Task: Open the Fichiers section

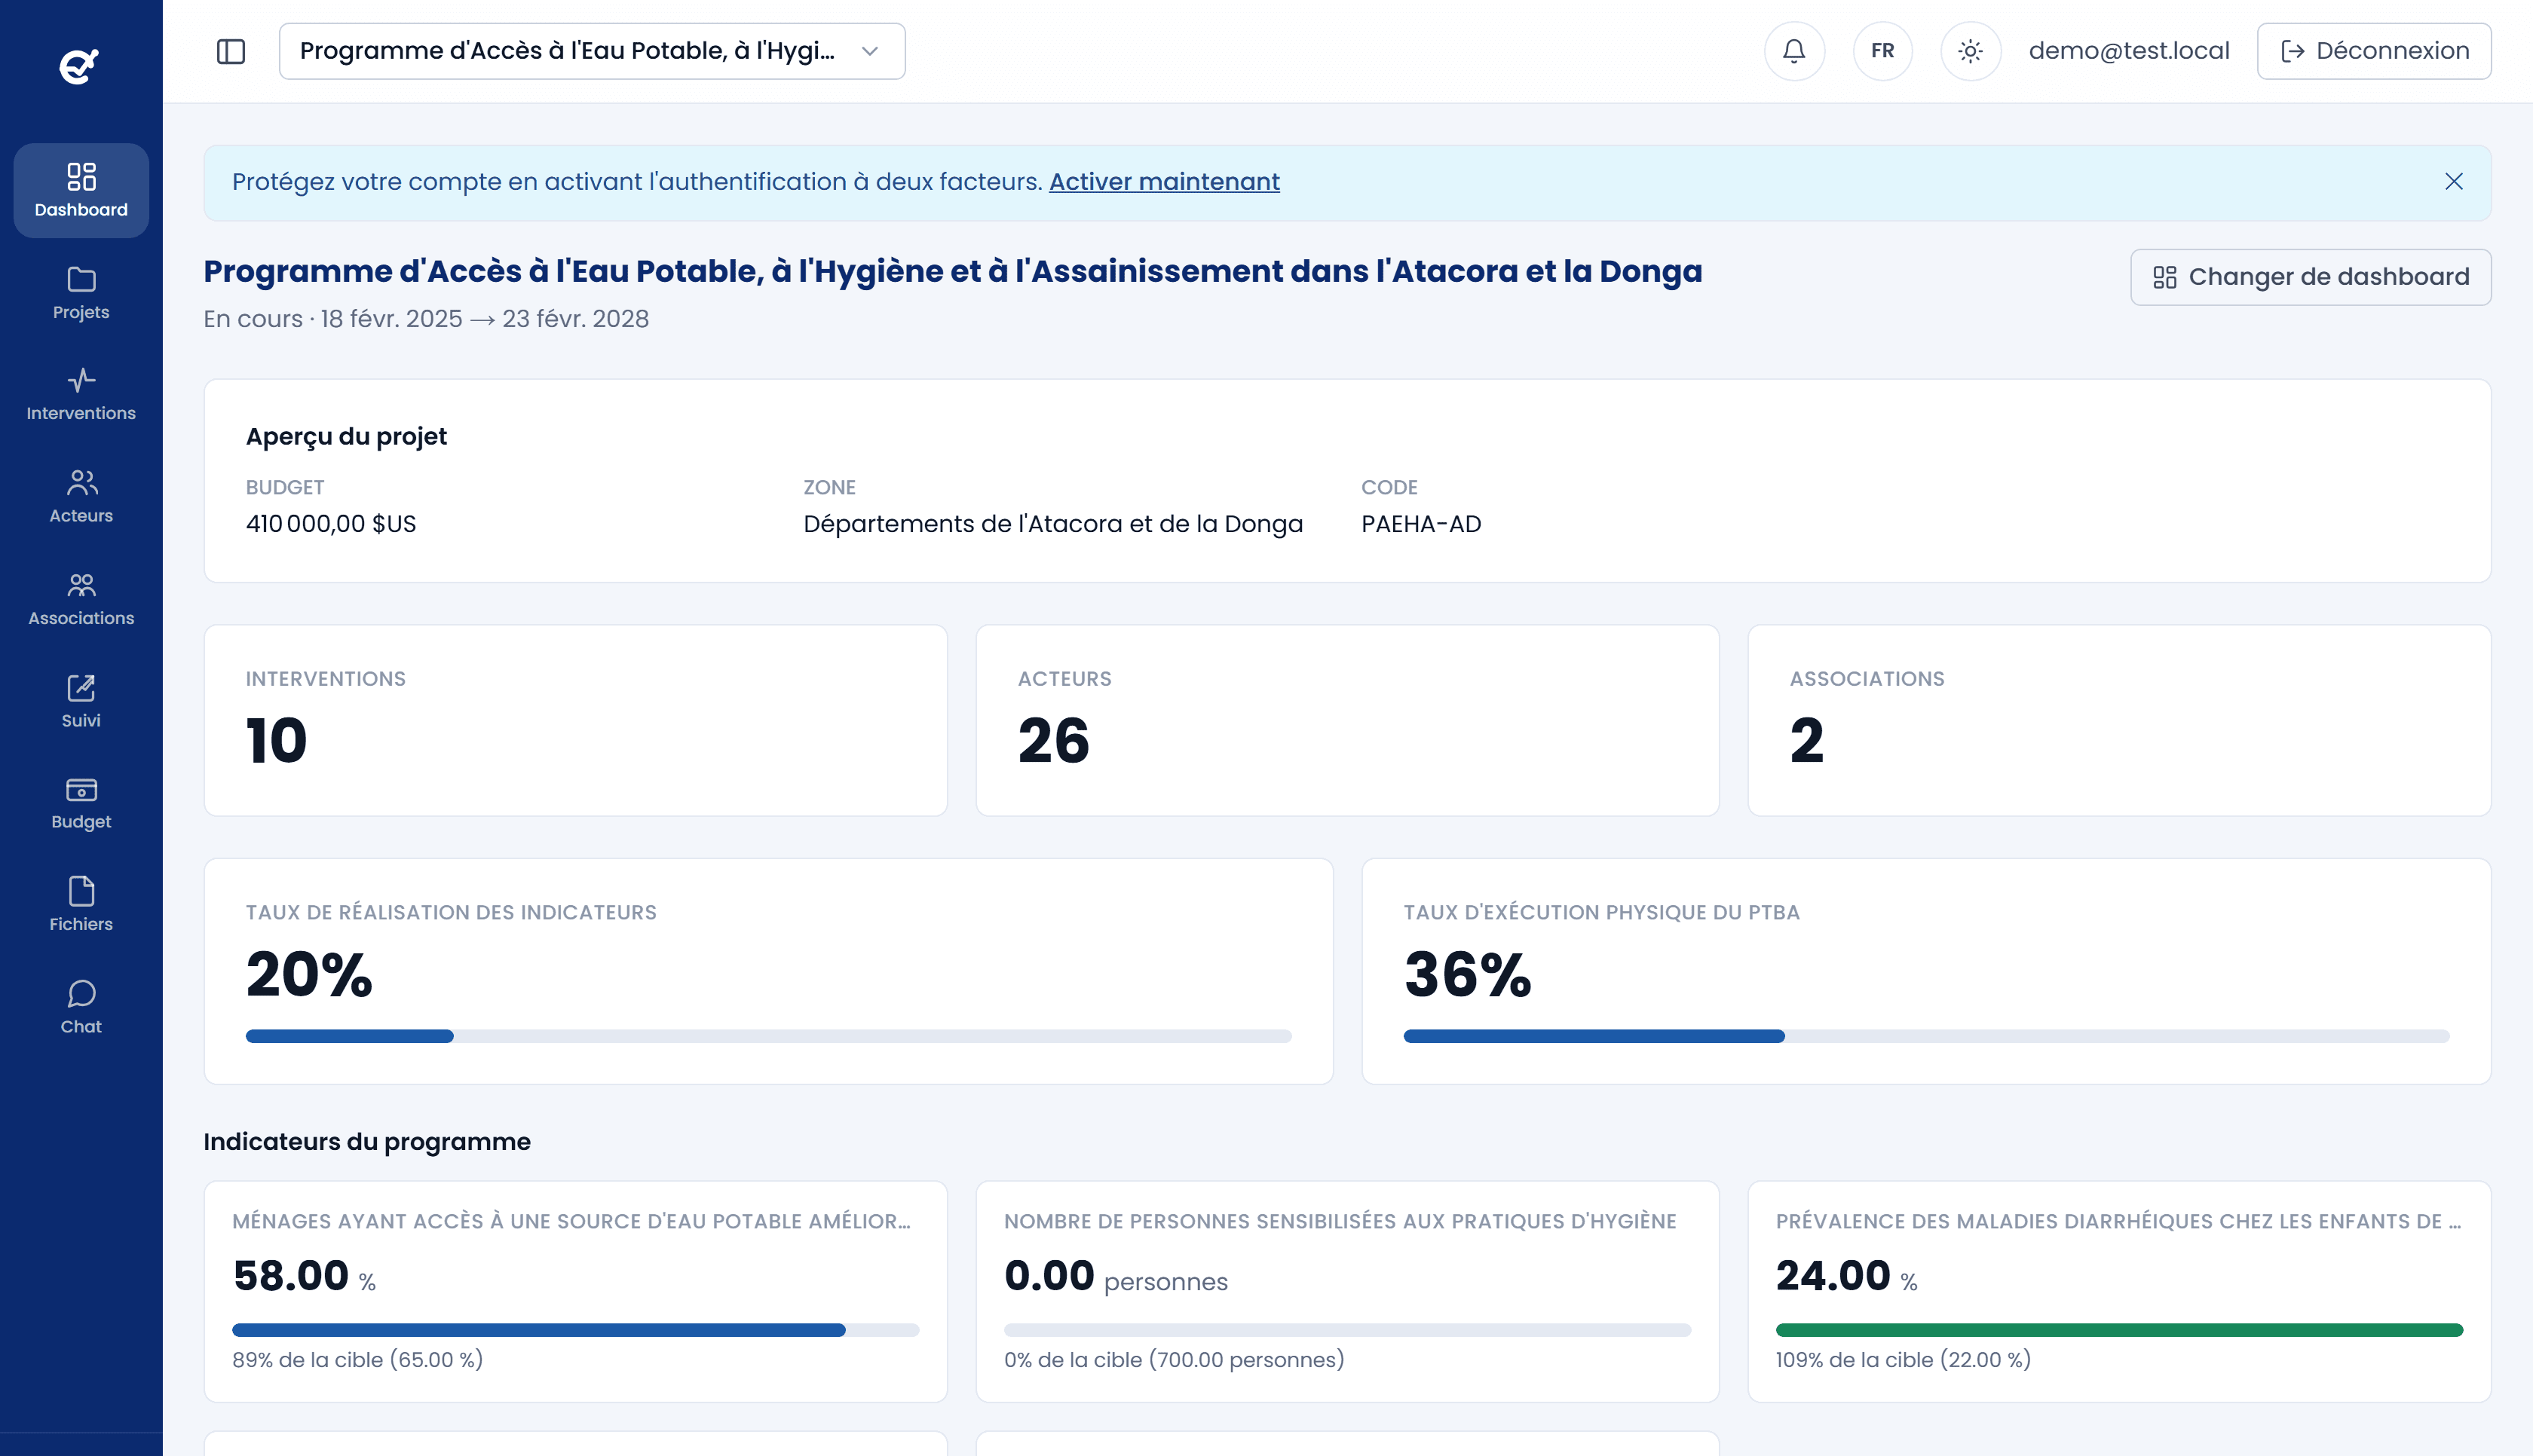Action: [81, 905]
